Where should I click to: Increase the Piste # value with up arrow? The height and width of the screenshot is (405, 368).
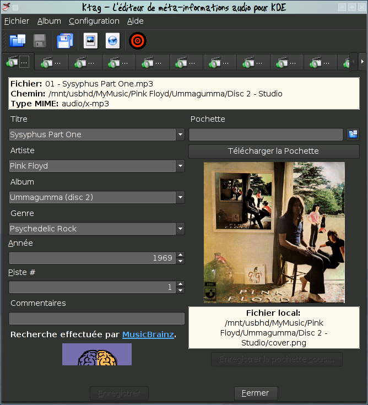click(x=180, y=284)
